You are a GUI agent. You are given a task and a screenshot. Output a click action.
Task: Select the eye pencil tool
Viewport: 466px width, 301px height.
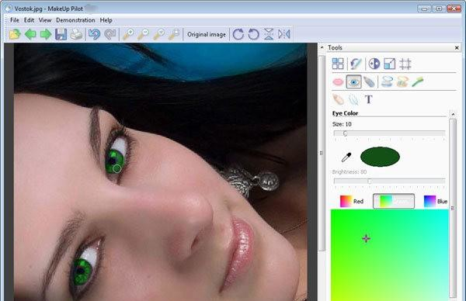369,81
